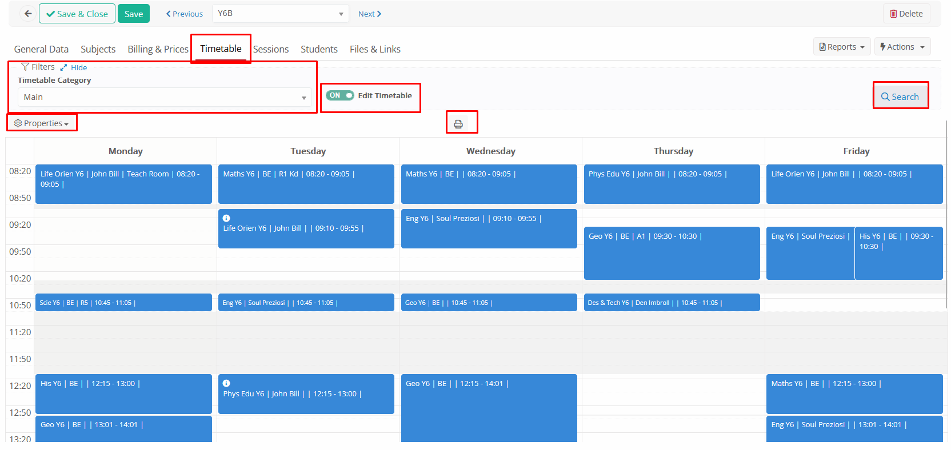
Task: Open the Properties gear menu
Action: point(41,123)
